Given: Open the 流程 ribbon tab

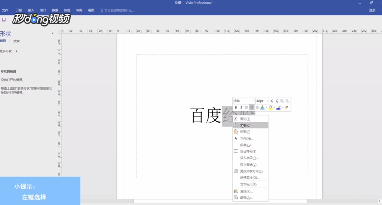Looking at the screenshot, I should (67, 10).
